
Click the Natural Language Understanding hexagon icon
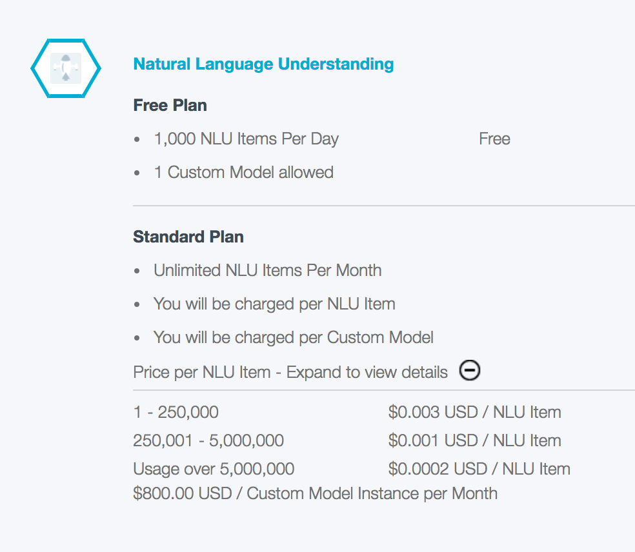pos(66,68)
